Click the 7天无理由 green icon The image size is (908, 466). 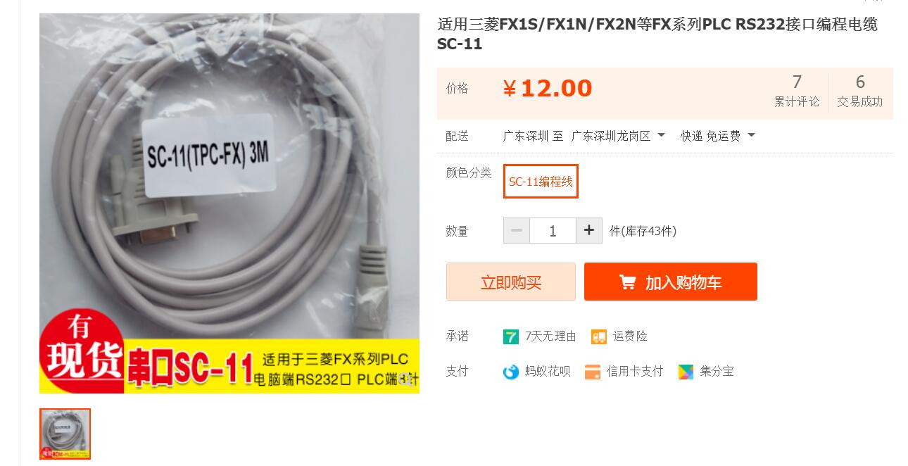511,336
